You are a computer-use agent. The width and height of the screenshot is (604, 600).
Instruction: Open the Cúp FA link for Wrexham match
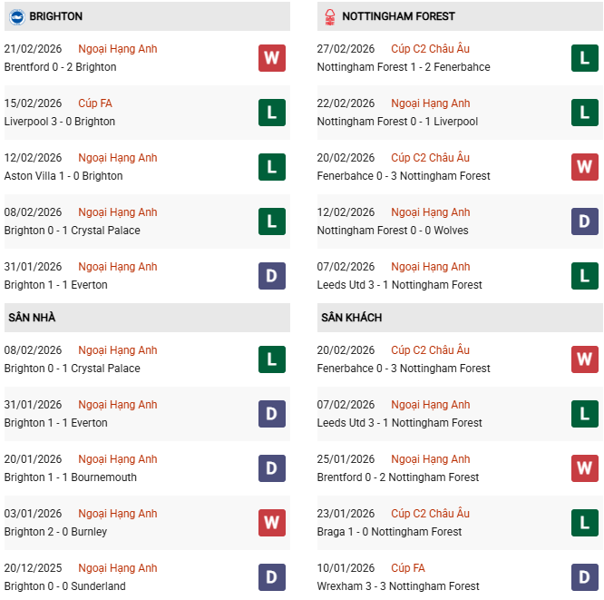pos(407,568)
